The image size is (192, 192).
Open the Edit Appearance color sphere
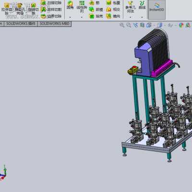coord(181,25)
